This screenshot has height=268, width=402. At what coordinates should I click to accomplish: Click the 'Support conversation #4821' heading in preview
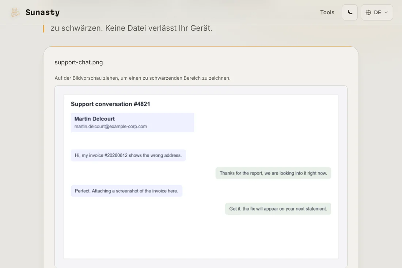110,104
